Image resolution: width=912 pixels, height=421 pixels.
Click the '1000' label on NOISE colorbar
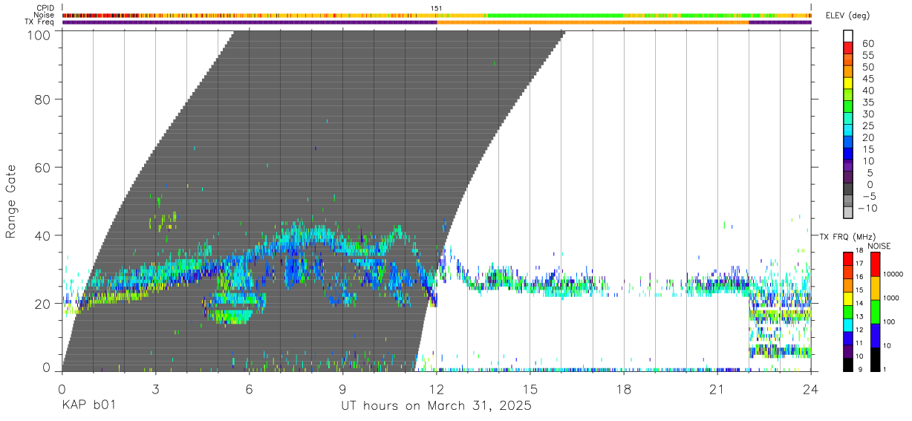point(892,298)
